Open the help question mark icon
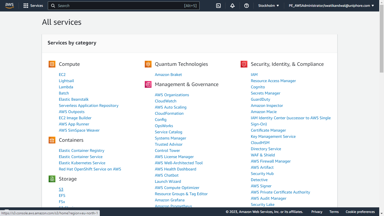The height and width of the screenshot is (216, 384). click(247, 6)
